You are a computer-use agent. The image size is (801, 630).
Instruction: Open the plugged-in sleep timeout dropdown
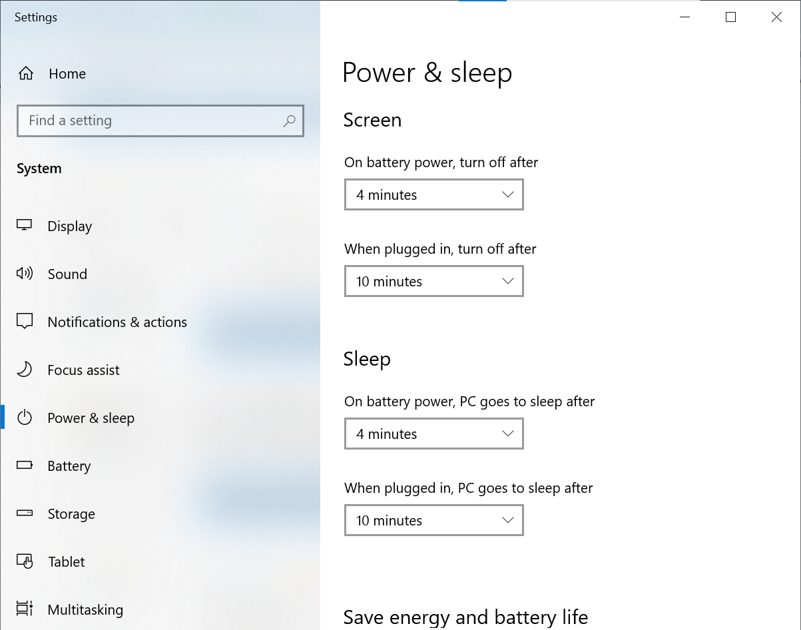(x=433, y=520)
